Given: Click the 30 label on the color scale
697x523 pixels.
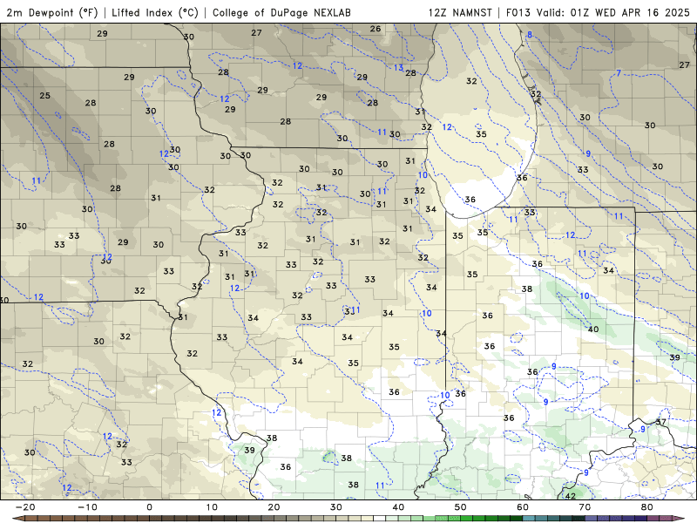Looking at the screenshot, I should pos(336,507).
